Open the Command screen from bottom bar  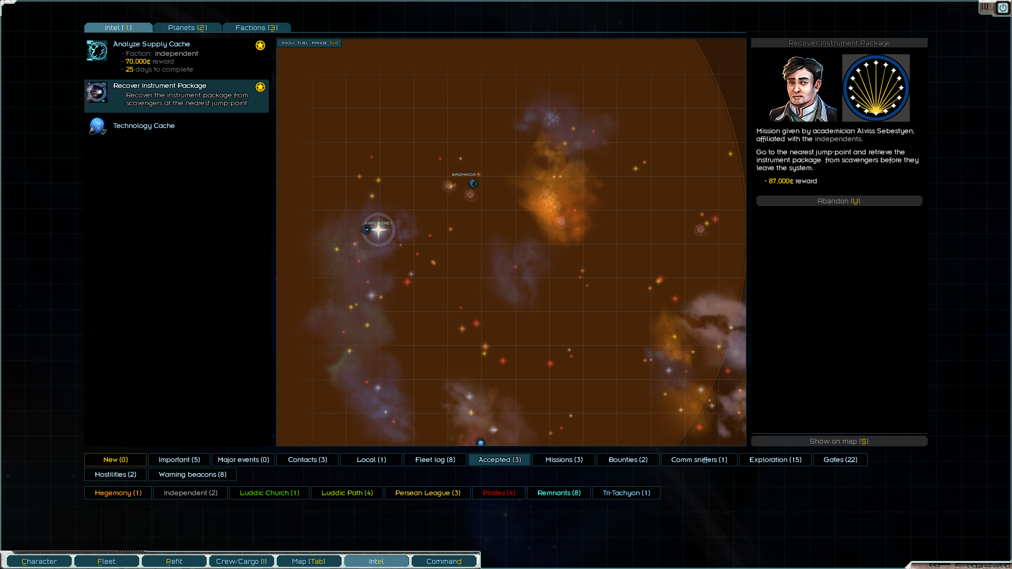click(444, 562)
